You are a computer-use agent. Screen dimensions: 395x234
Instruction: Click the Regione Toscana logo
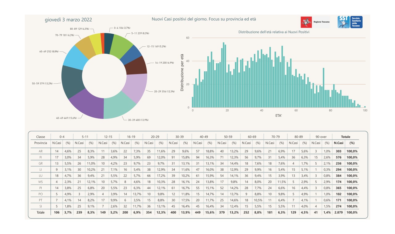(315, 22)
